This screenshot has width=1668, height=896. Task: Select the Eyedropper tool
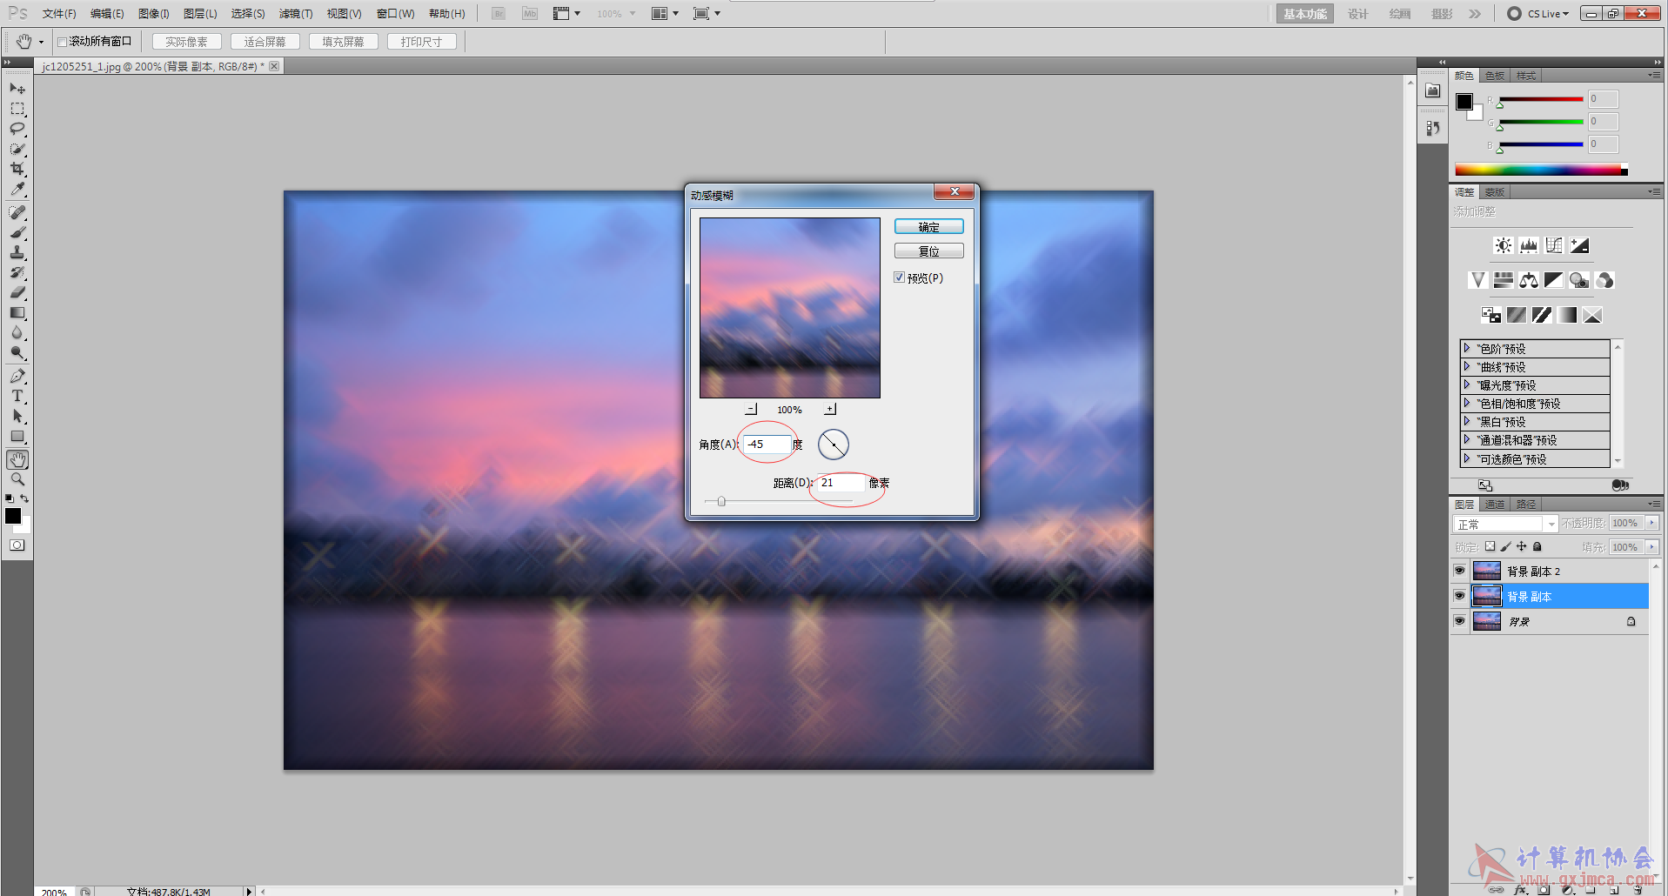[17, 189]
